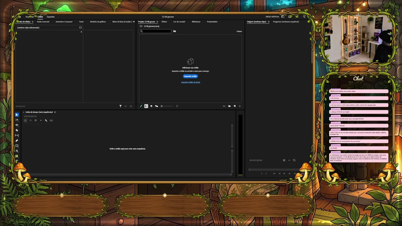This screenshot has height=226, width=402.
Task: Select the Ripple Edit tool
Action: [x=17, y=125]
